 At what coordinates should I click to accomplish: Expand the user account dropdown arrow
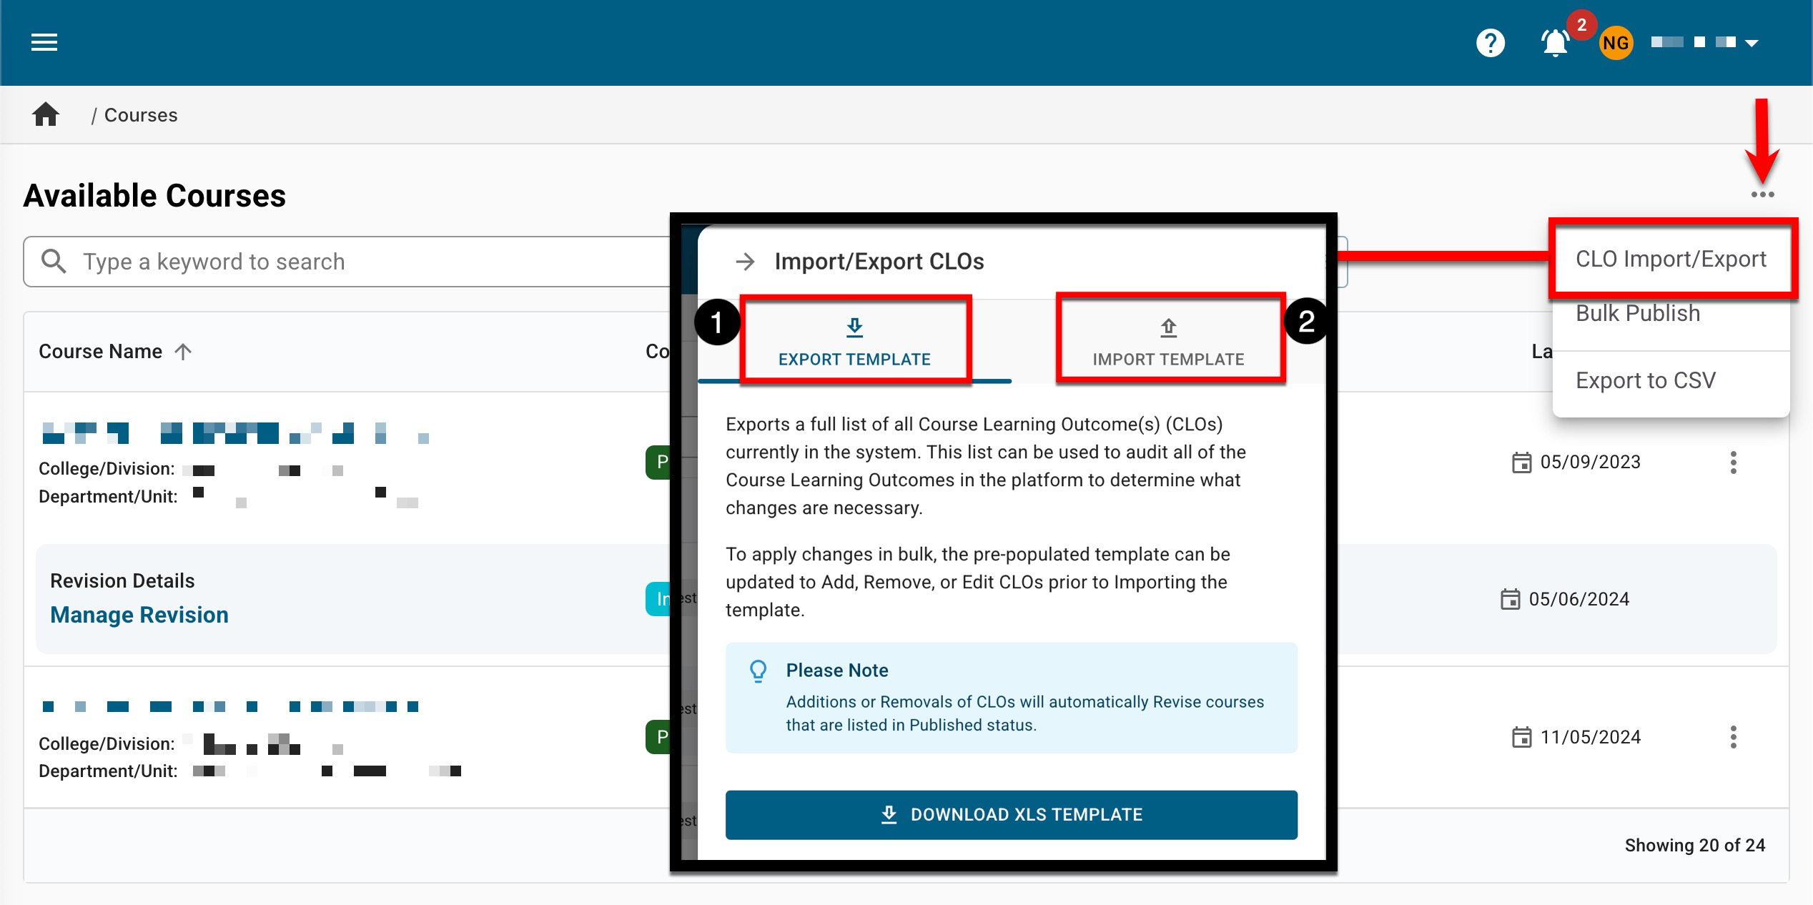coord(1752,43)
